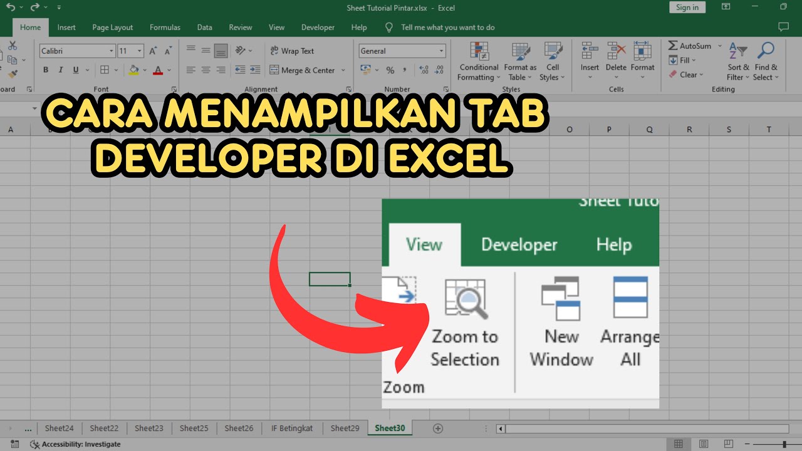This screenshot has width=802, height=451.
Task: Switch to Page Layout view icon
Action: pyautogui.click(x=704, y=444)
